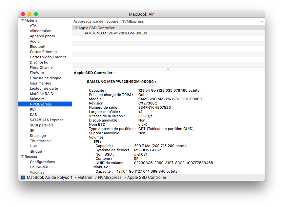Open the Diagnostic category
Viewport: 283px width, 207px height.
point(39,62)
